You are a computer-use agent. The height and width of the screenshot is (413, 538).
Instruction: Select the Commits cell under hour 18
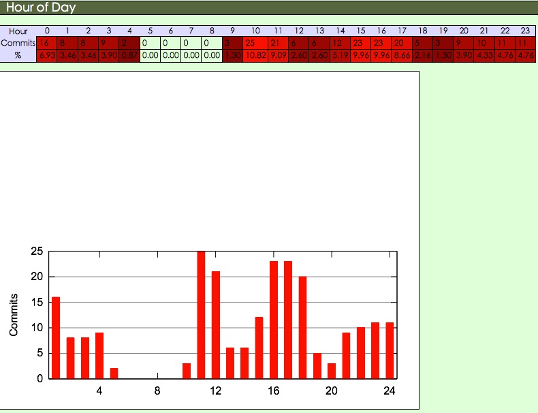click(422, 43)
